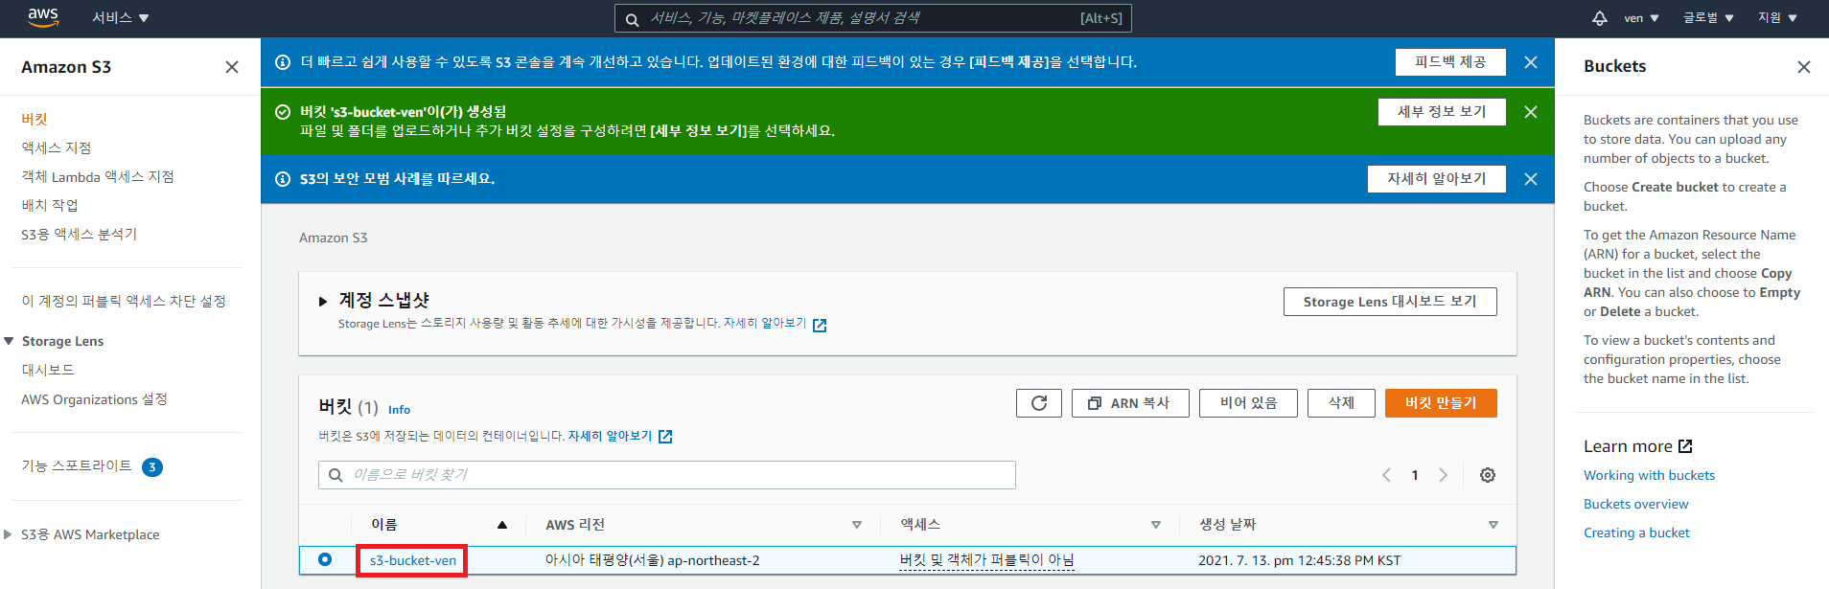Sort by AWS Region column arrow
The image size is (1829, 589).
pyautogui.click(x=857, y=525)
